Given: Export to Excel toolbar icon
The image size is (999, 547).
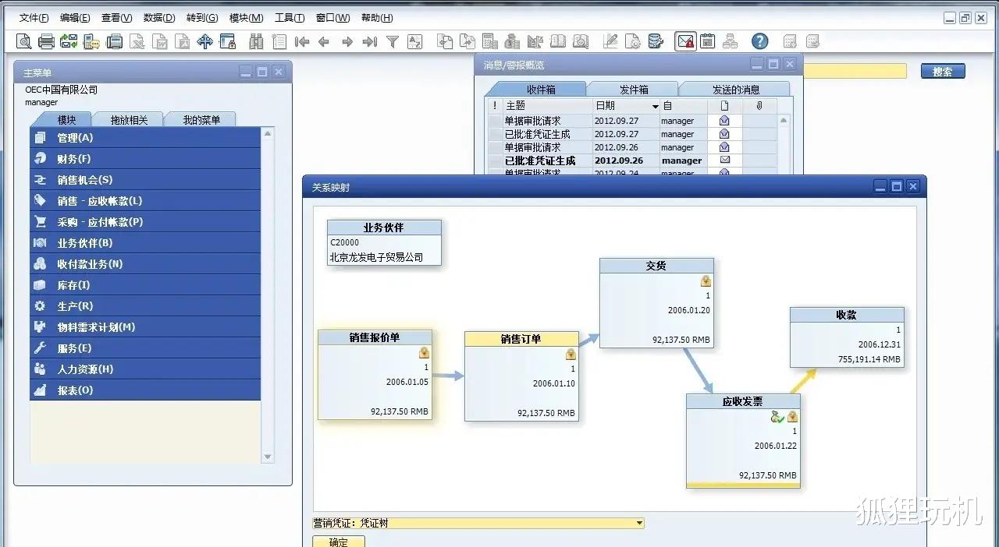Looking at the screenshot, I should [137, 41].
